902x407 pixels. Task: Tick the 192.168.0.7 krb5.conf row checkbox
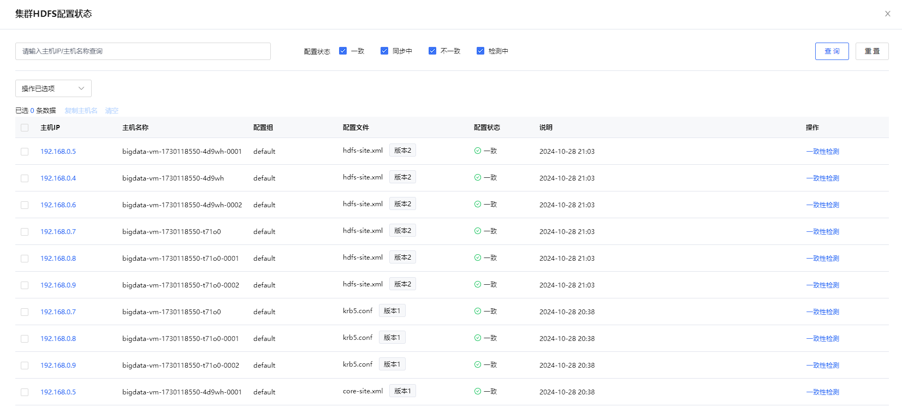click(25, 312)
